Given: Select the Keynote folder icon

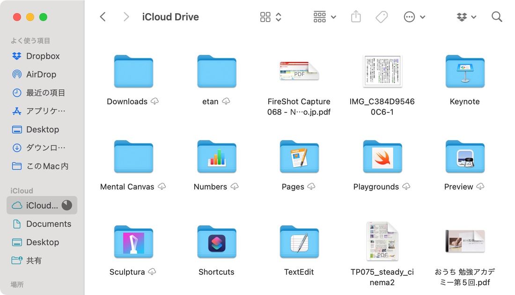Looking at the screenshot, I should [x=465, y=71].
